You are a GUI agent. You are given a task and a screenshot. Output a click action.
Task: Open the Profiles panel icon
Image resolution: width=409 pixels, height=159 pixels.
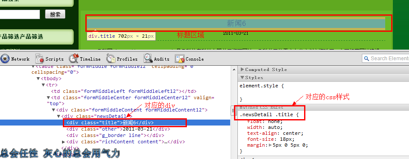coord(110,59)
